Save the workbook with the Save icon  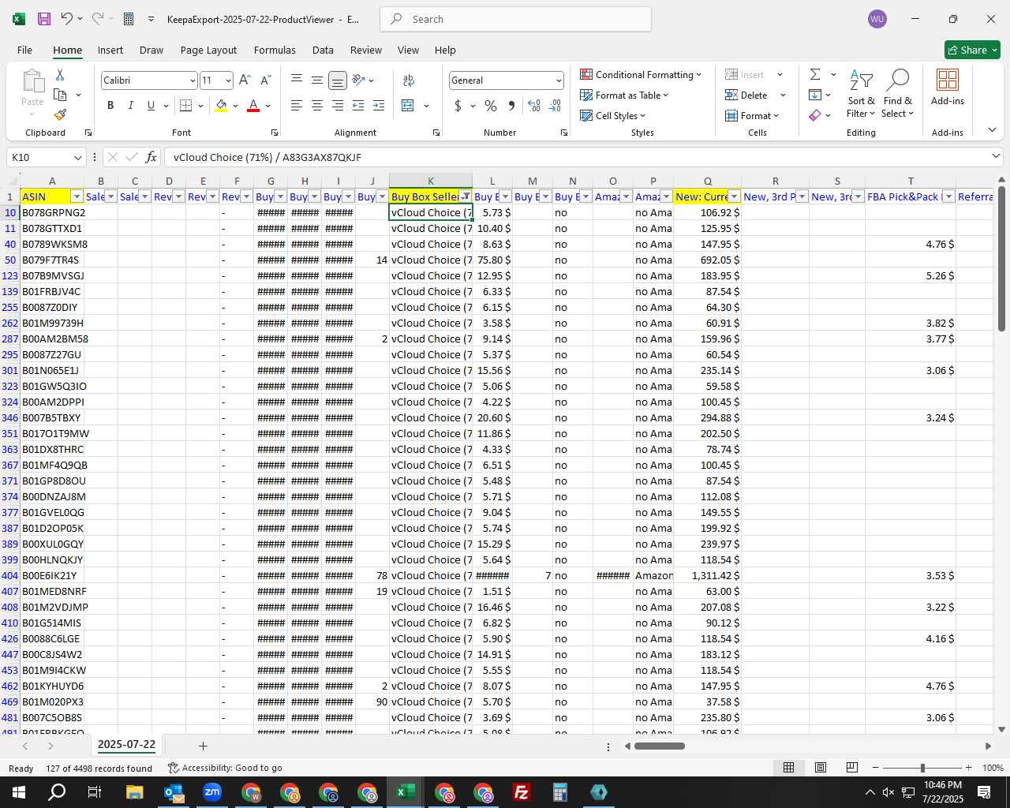(x=44, y=19)
